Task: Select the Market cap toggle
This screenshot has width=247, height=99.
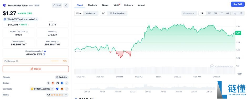Action: (91, 13)
